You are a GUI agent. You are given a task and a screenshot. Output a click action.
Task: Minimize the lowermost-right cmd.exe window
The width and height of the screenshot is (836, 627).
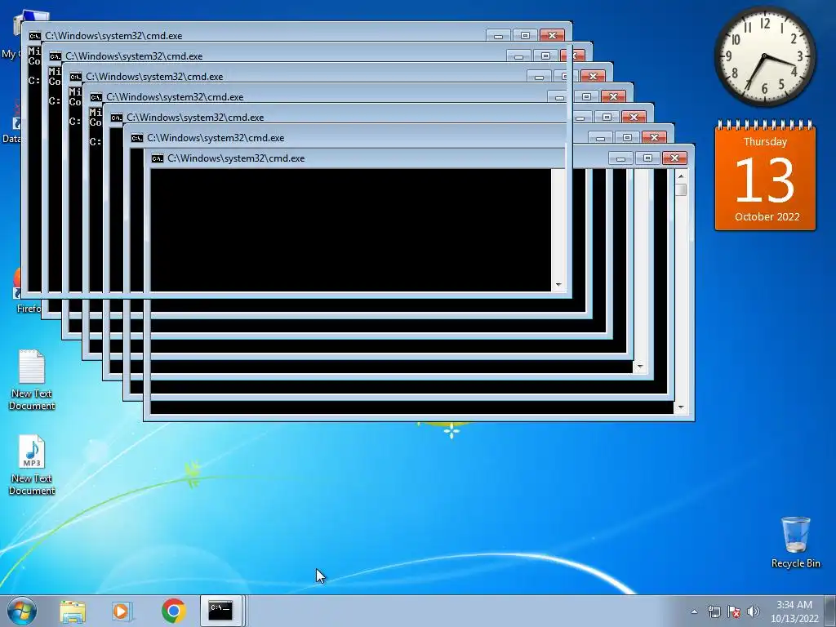(x=620, y=158)
